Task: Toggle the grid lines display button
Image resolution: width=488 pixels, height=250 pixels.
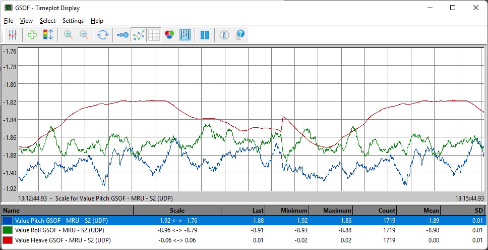Action: pos(154,35)
